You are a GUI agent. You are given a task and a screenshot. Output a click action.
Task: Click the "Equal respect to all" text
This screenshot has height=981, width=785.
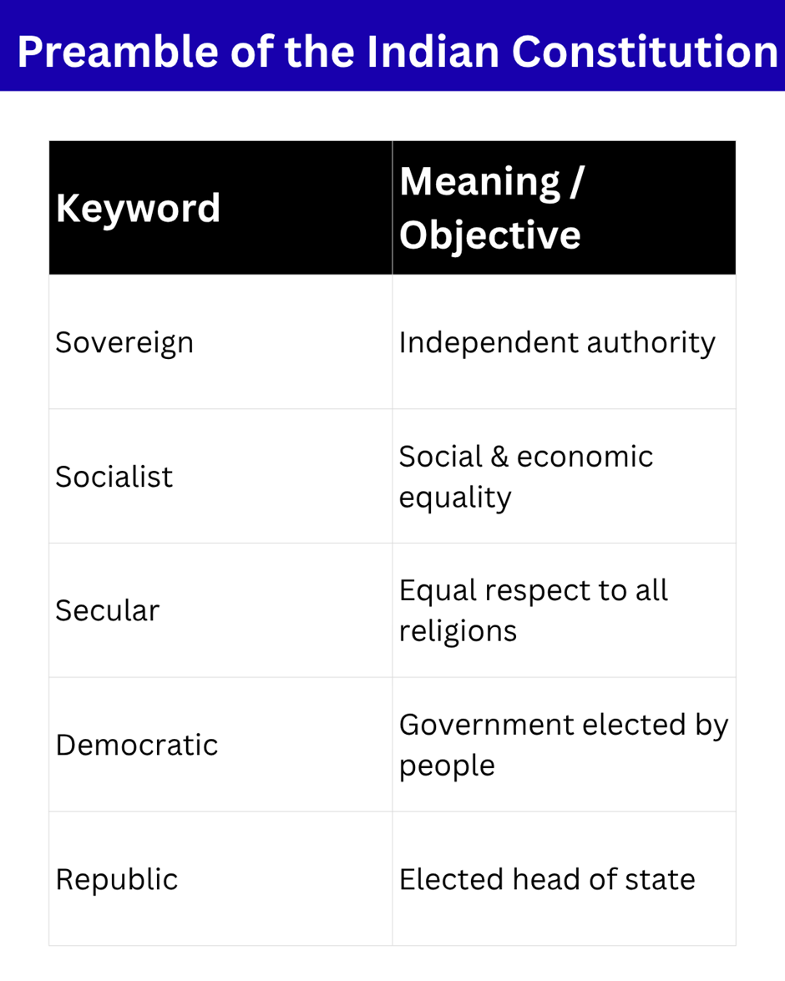(534, 590)
